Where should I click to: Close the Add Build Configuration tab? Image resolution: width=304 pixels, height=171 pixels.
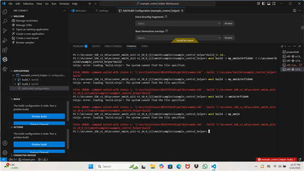[x=182, y=10]
